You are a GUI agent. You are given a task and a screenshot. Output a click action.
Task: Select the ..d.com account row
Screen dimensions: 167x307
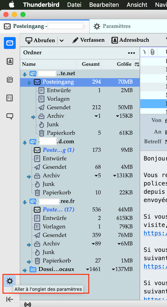80,141
